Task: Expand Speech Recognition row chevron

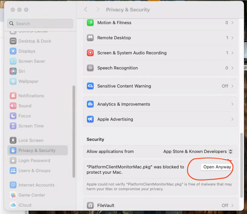Action: [x=232, y=68]
